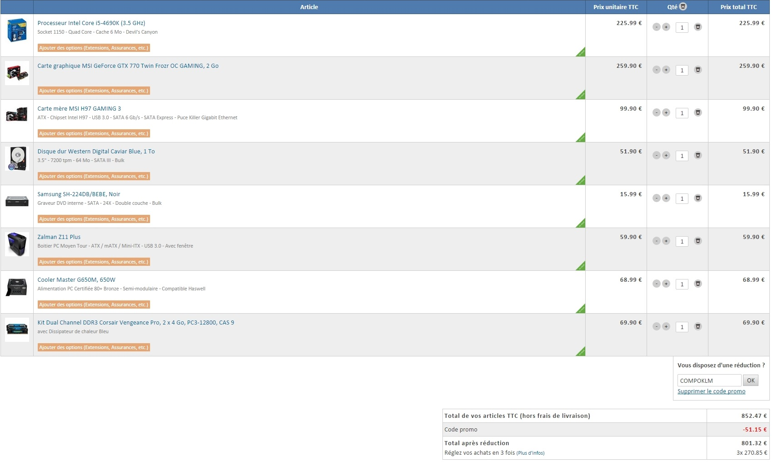The image size is (773, 462).
Task: Increase quantity of Cooler Master G650M
Action: click(x=666, y=284)
